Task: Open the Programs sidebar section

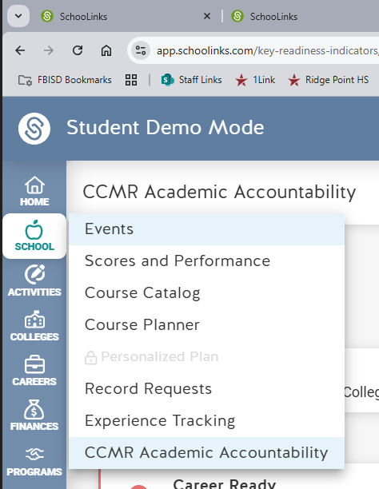Action: pyautogui.click(x=34, y=460)
